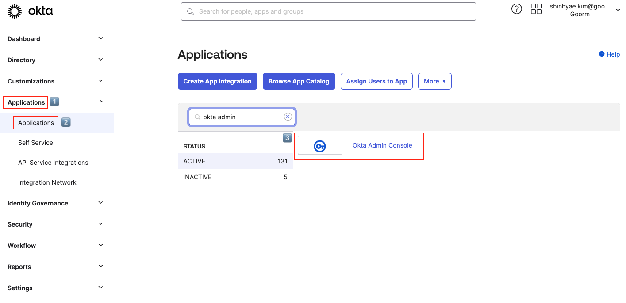Open the help question mark icon
This screenshot has width=626, height=303.
click(x=516, y=9)
